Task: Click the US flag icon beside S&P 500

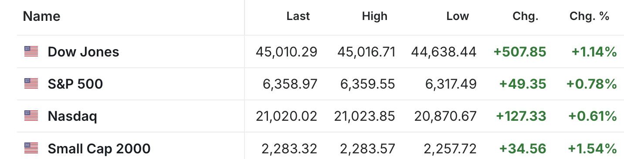Action: coord(31,83)
